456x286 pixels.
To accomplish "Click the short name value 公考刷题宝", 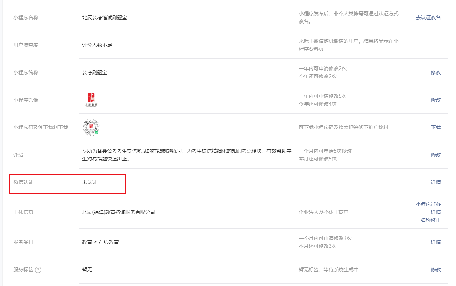I will click(x=94, y=72).
